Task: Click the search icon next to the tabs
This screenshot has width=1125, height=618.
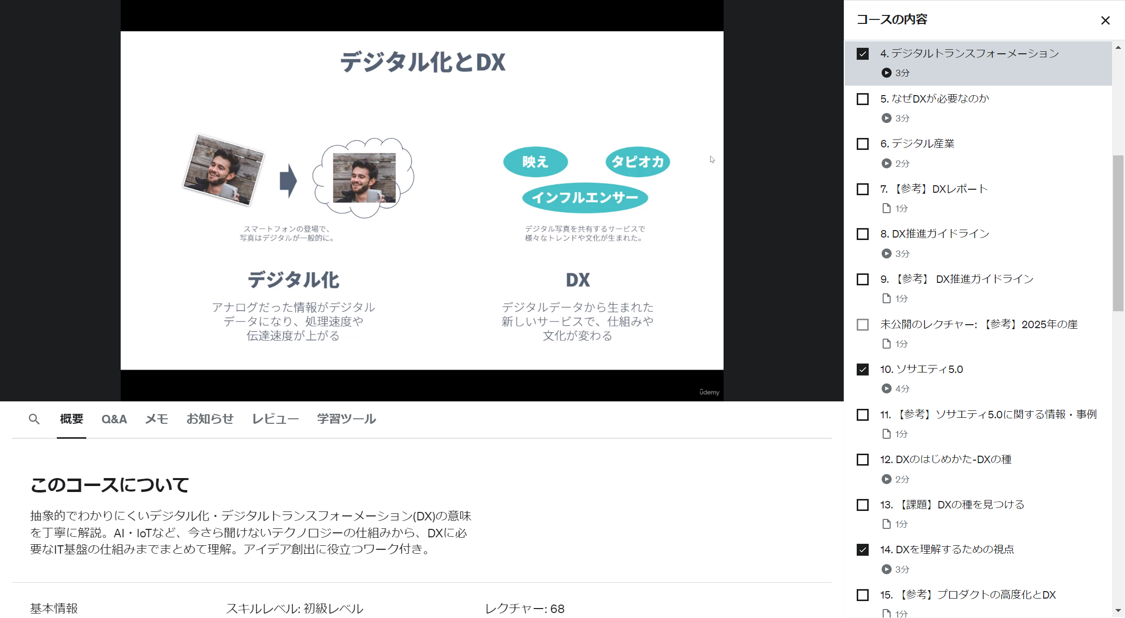Action: tap(33, 419)
